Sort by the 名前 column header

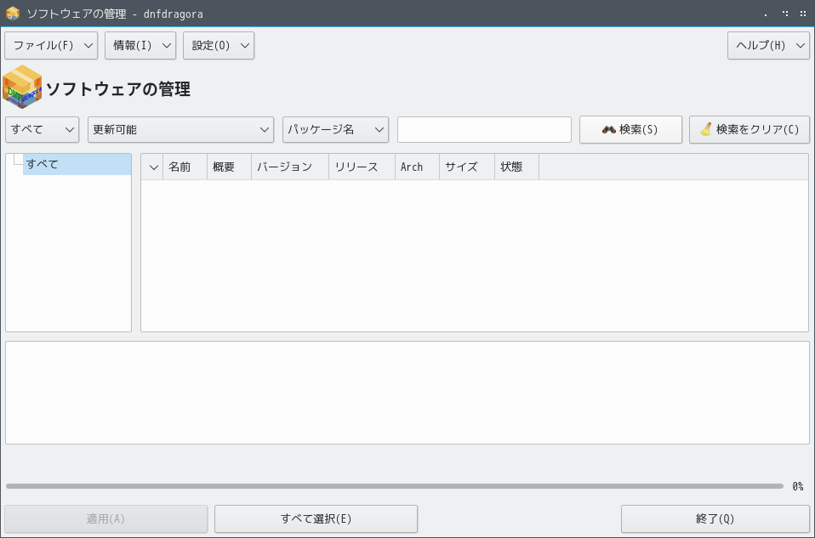click(185, 167)
